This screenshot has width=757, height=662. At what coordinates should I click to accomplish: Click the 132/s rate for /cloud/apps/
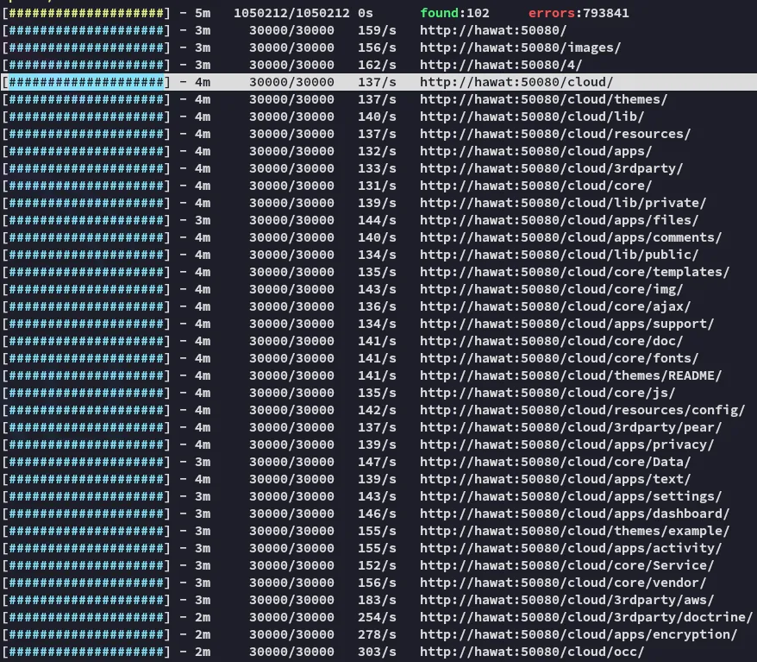[377, 151]
